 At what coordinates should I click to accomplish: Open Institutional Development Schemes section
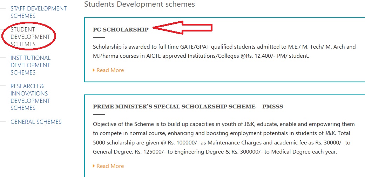pyautogui.click(x=30, y=65)
